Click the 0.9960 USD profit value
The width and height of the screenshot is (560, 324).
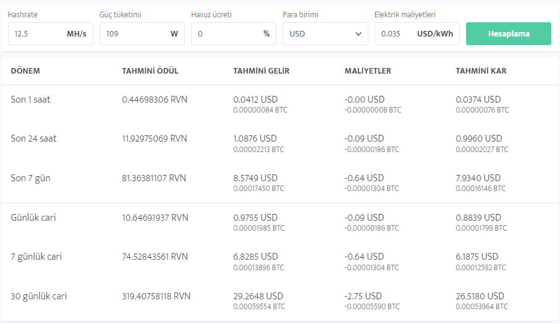pyautogui.click(x=479, y=139)
